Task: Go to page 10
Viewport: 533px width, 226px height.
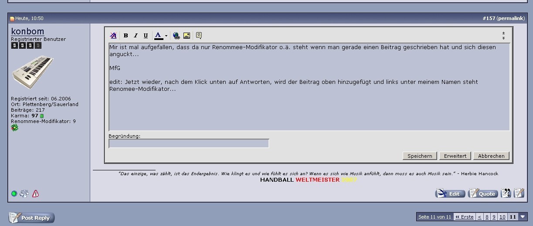Action: pyautogui.click(x=502, y=217)
